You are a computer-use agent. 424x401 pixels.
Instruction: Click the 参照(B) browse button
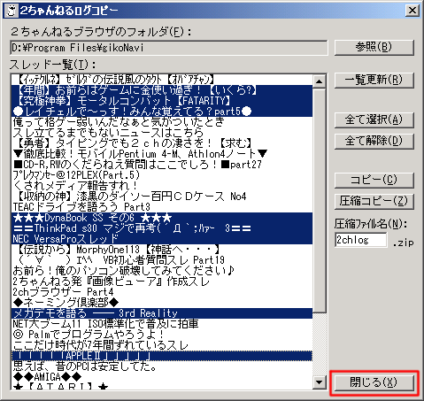coord(374,47)
